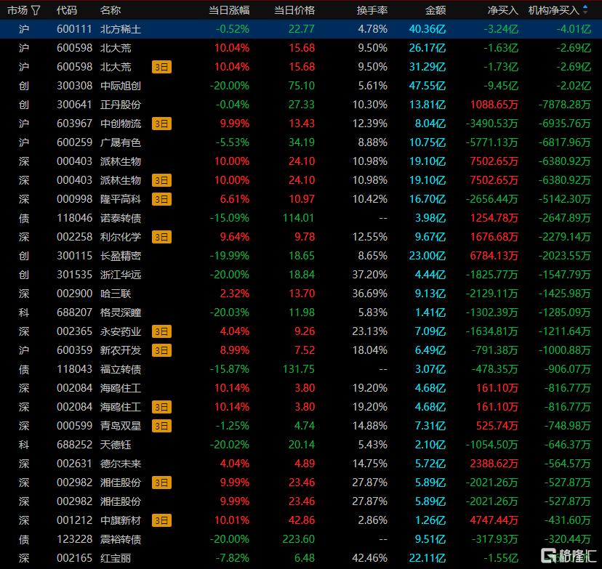Click 哈三联 change 2.32%
This screenshot has height=569, width=602.
tap(235, 294)
